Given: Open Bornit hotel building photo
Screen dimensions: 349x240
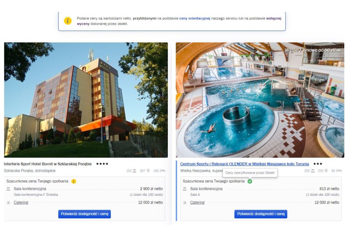Looking at the screenshot, I should (x=86, y=100).
